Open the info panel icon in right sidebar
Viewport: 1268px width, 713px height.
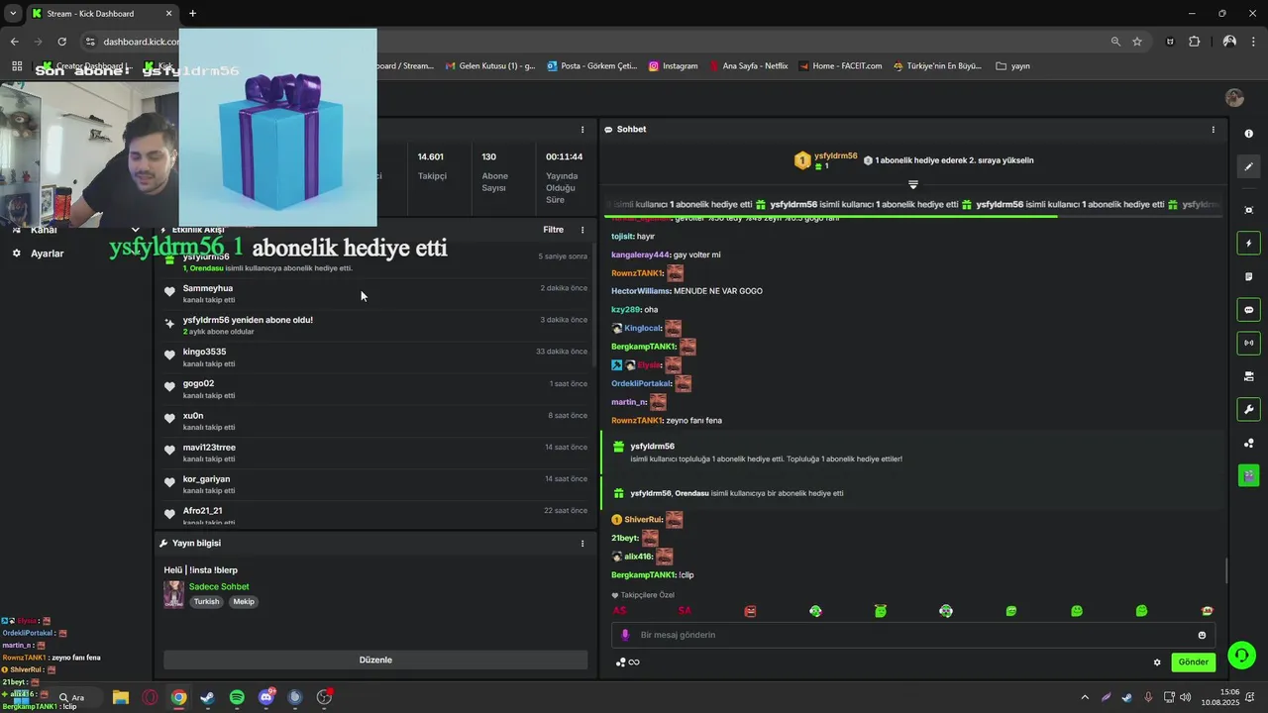(1248, 134)
